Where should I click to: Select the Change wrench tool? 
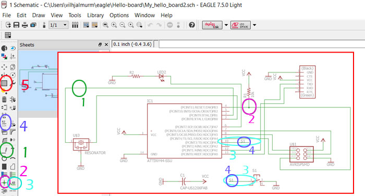13,83
